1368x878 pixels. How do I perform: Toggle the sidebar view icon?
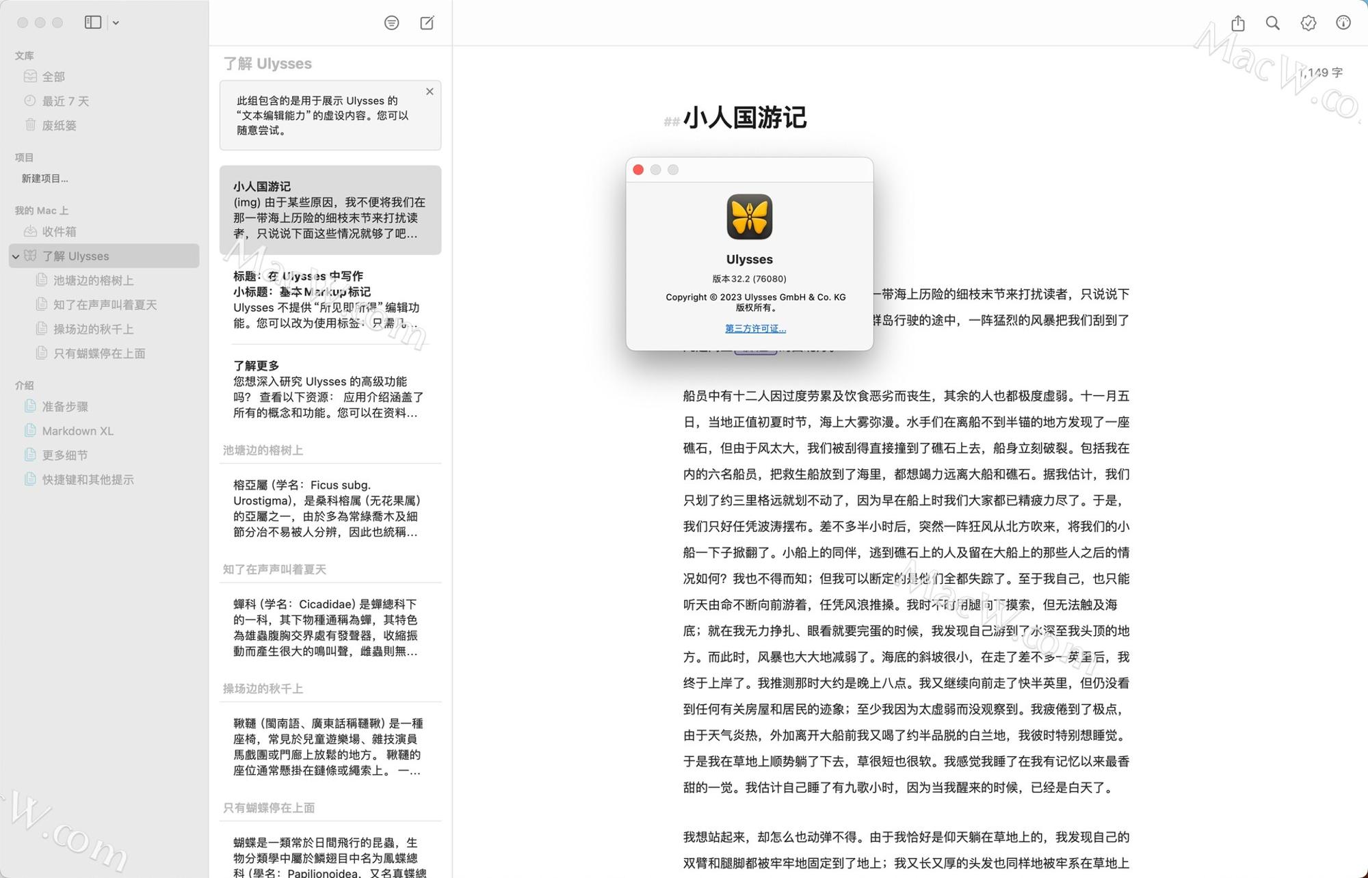point(93,23)
